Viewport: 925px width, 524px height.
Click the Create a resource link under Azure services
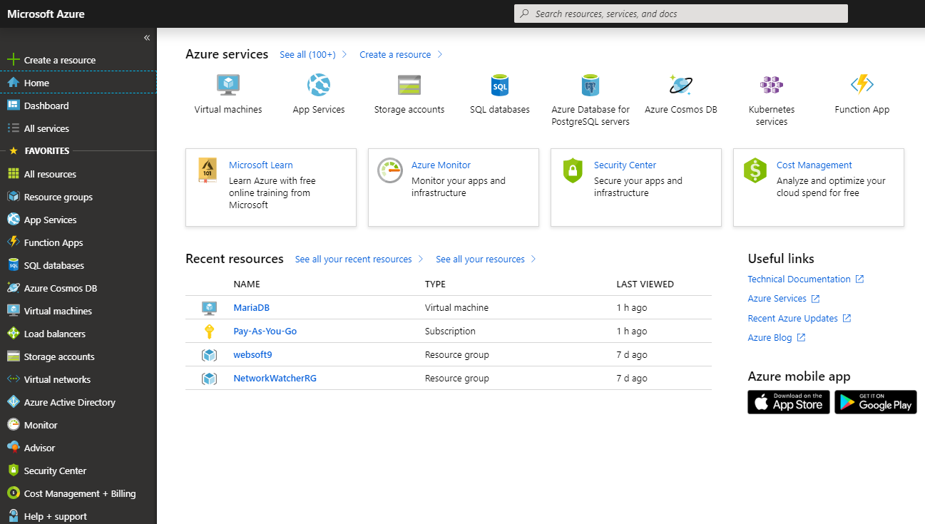pos(395,55)
